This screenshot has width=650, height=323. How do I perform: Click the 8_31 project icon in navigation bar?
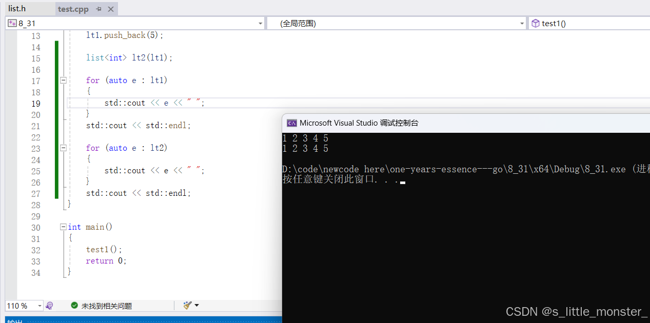click(12, 24)
